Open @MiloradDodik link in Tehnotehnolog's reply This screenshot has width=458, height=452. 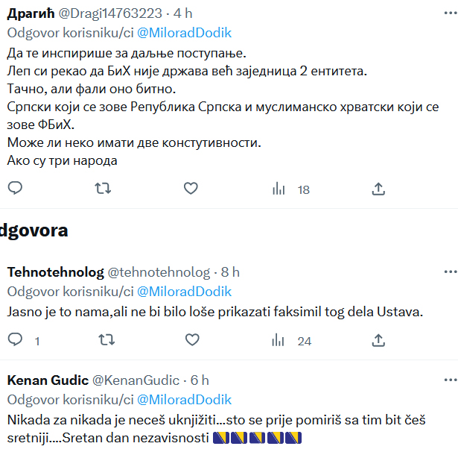coord(184,292)
